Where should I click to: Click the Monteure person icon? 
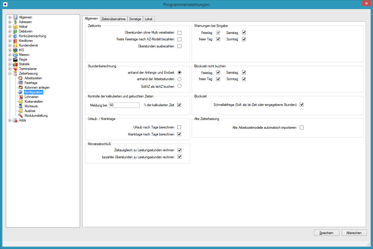(x=21, y=106)
